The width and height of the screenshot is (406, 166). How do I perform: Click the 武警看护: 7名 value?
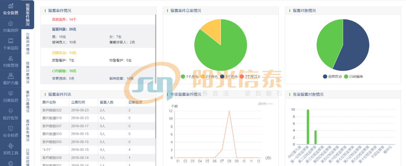tap(63, 60)
